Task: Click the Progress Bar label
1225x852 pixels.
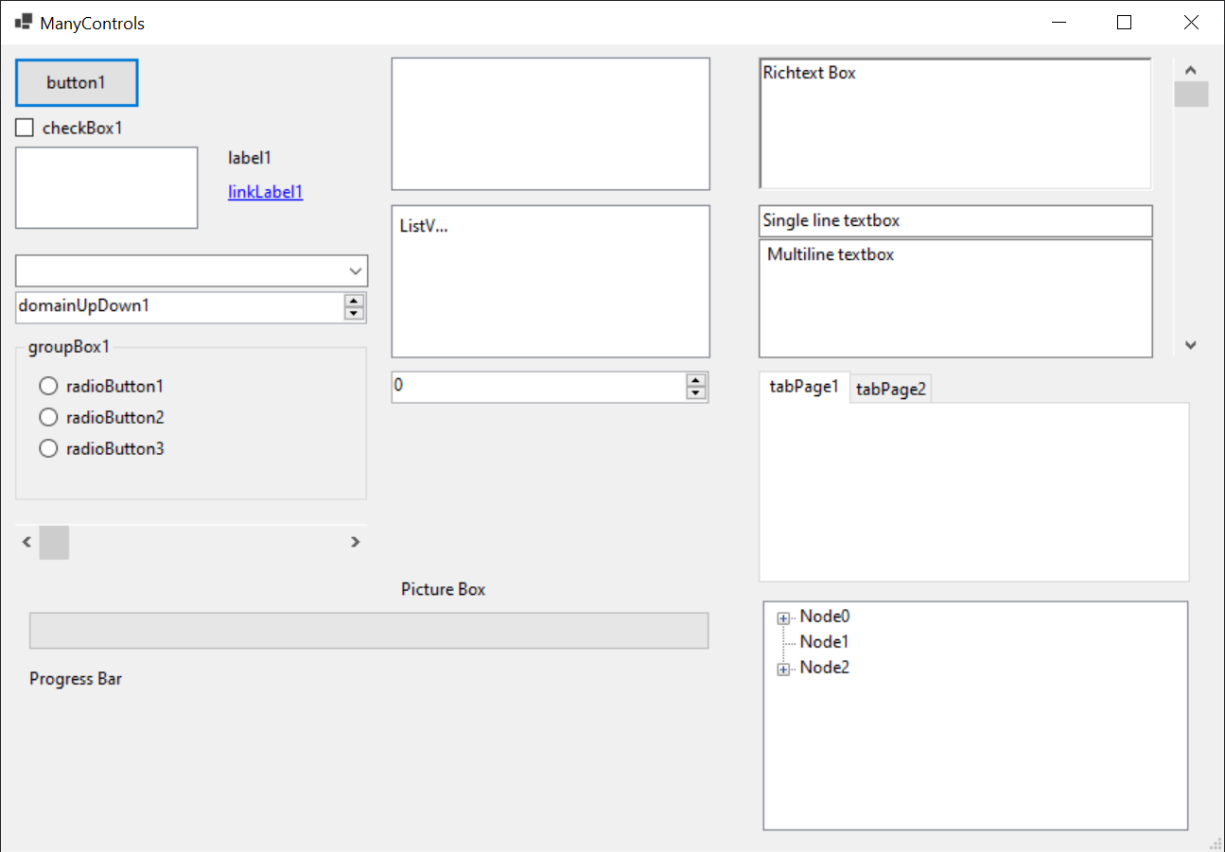Action: click(76, 679)
